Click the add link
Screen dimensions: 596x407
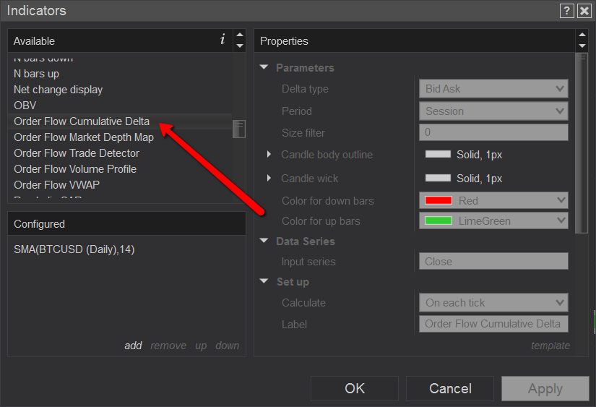(x=133, y=346)
